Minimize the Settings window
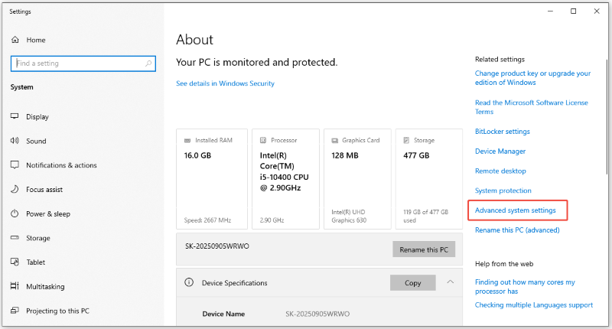Viewport: 612px width, 329px height. pyautogui.click(x=550, y=11)
